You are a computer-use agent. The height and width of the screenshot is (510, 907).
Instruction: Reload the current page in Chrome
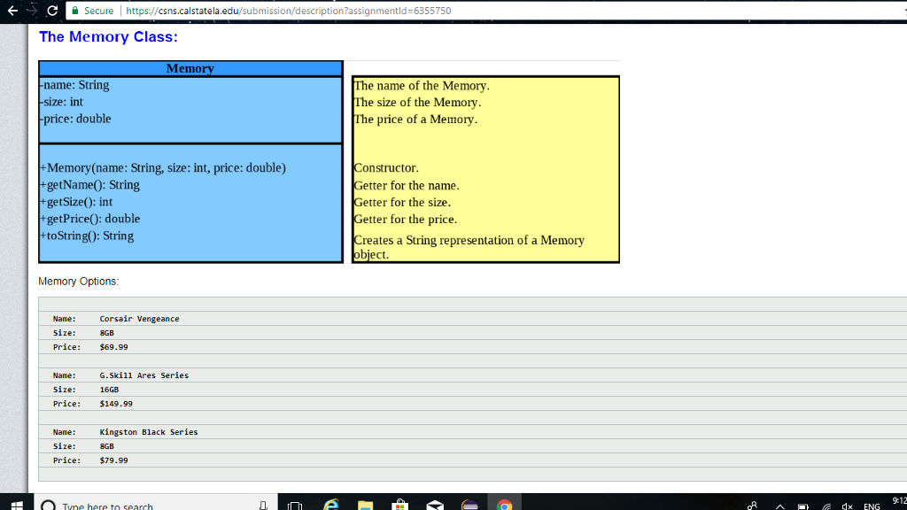click(x=54, y=11)
